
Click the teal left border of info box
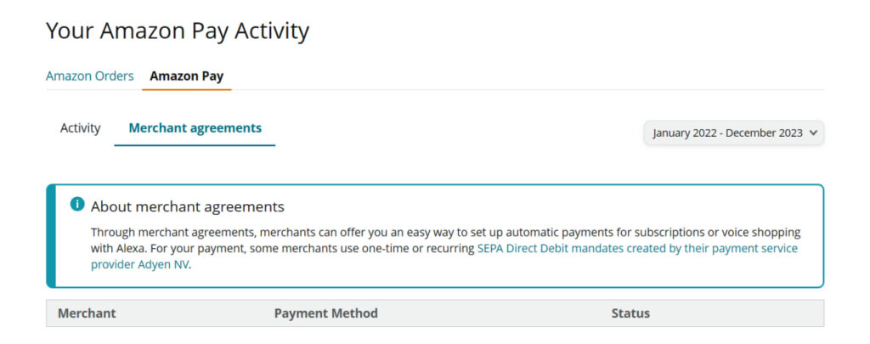[50, 236]
